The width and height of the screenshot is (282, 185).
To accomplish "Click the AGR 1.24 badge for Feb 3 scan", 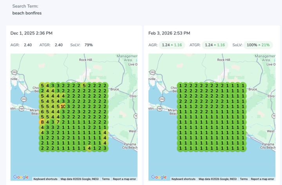I will (x=172, y=45).
